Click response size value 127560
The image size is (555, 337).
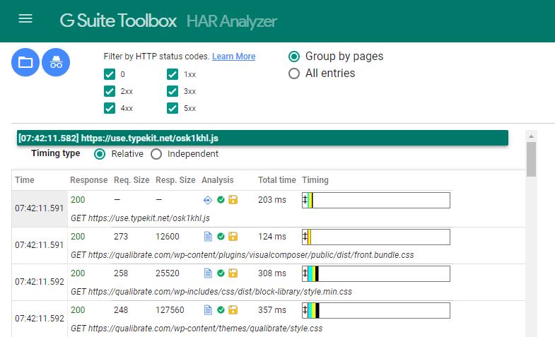170,310
